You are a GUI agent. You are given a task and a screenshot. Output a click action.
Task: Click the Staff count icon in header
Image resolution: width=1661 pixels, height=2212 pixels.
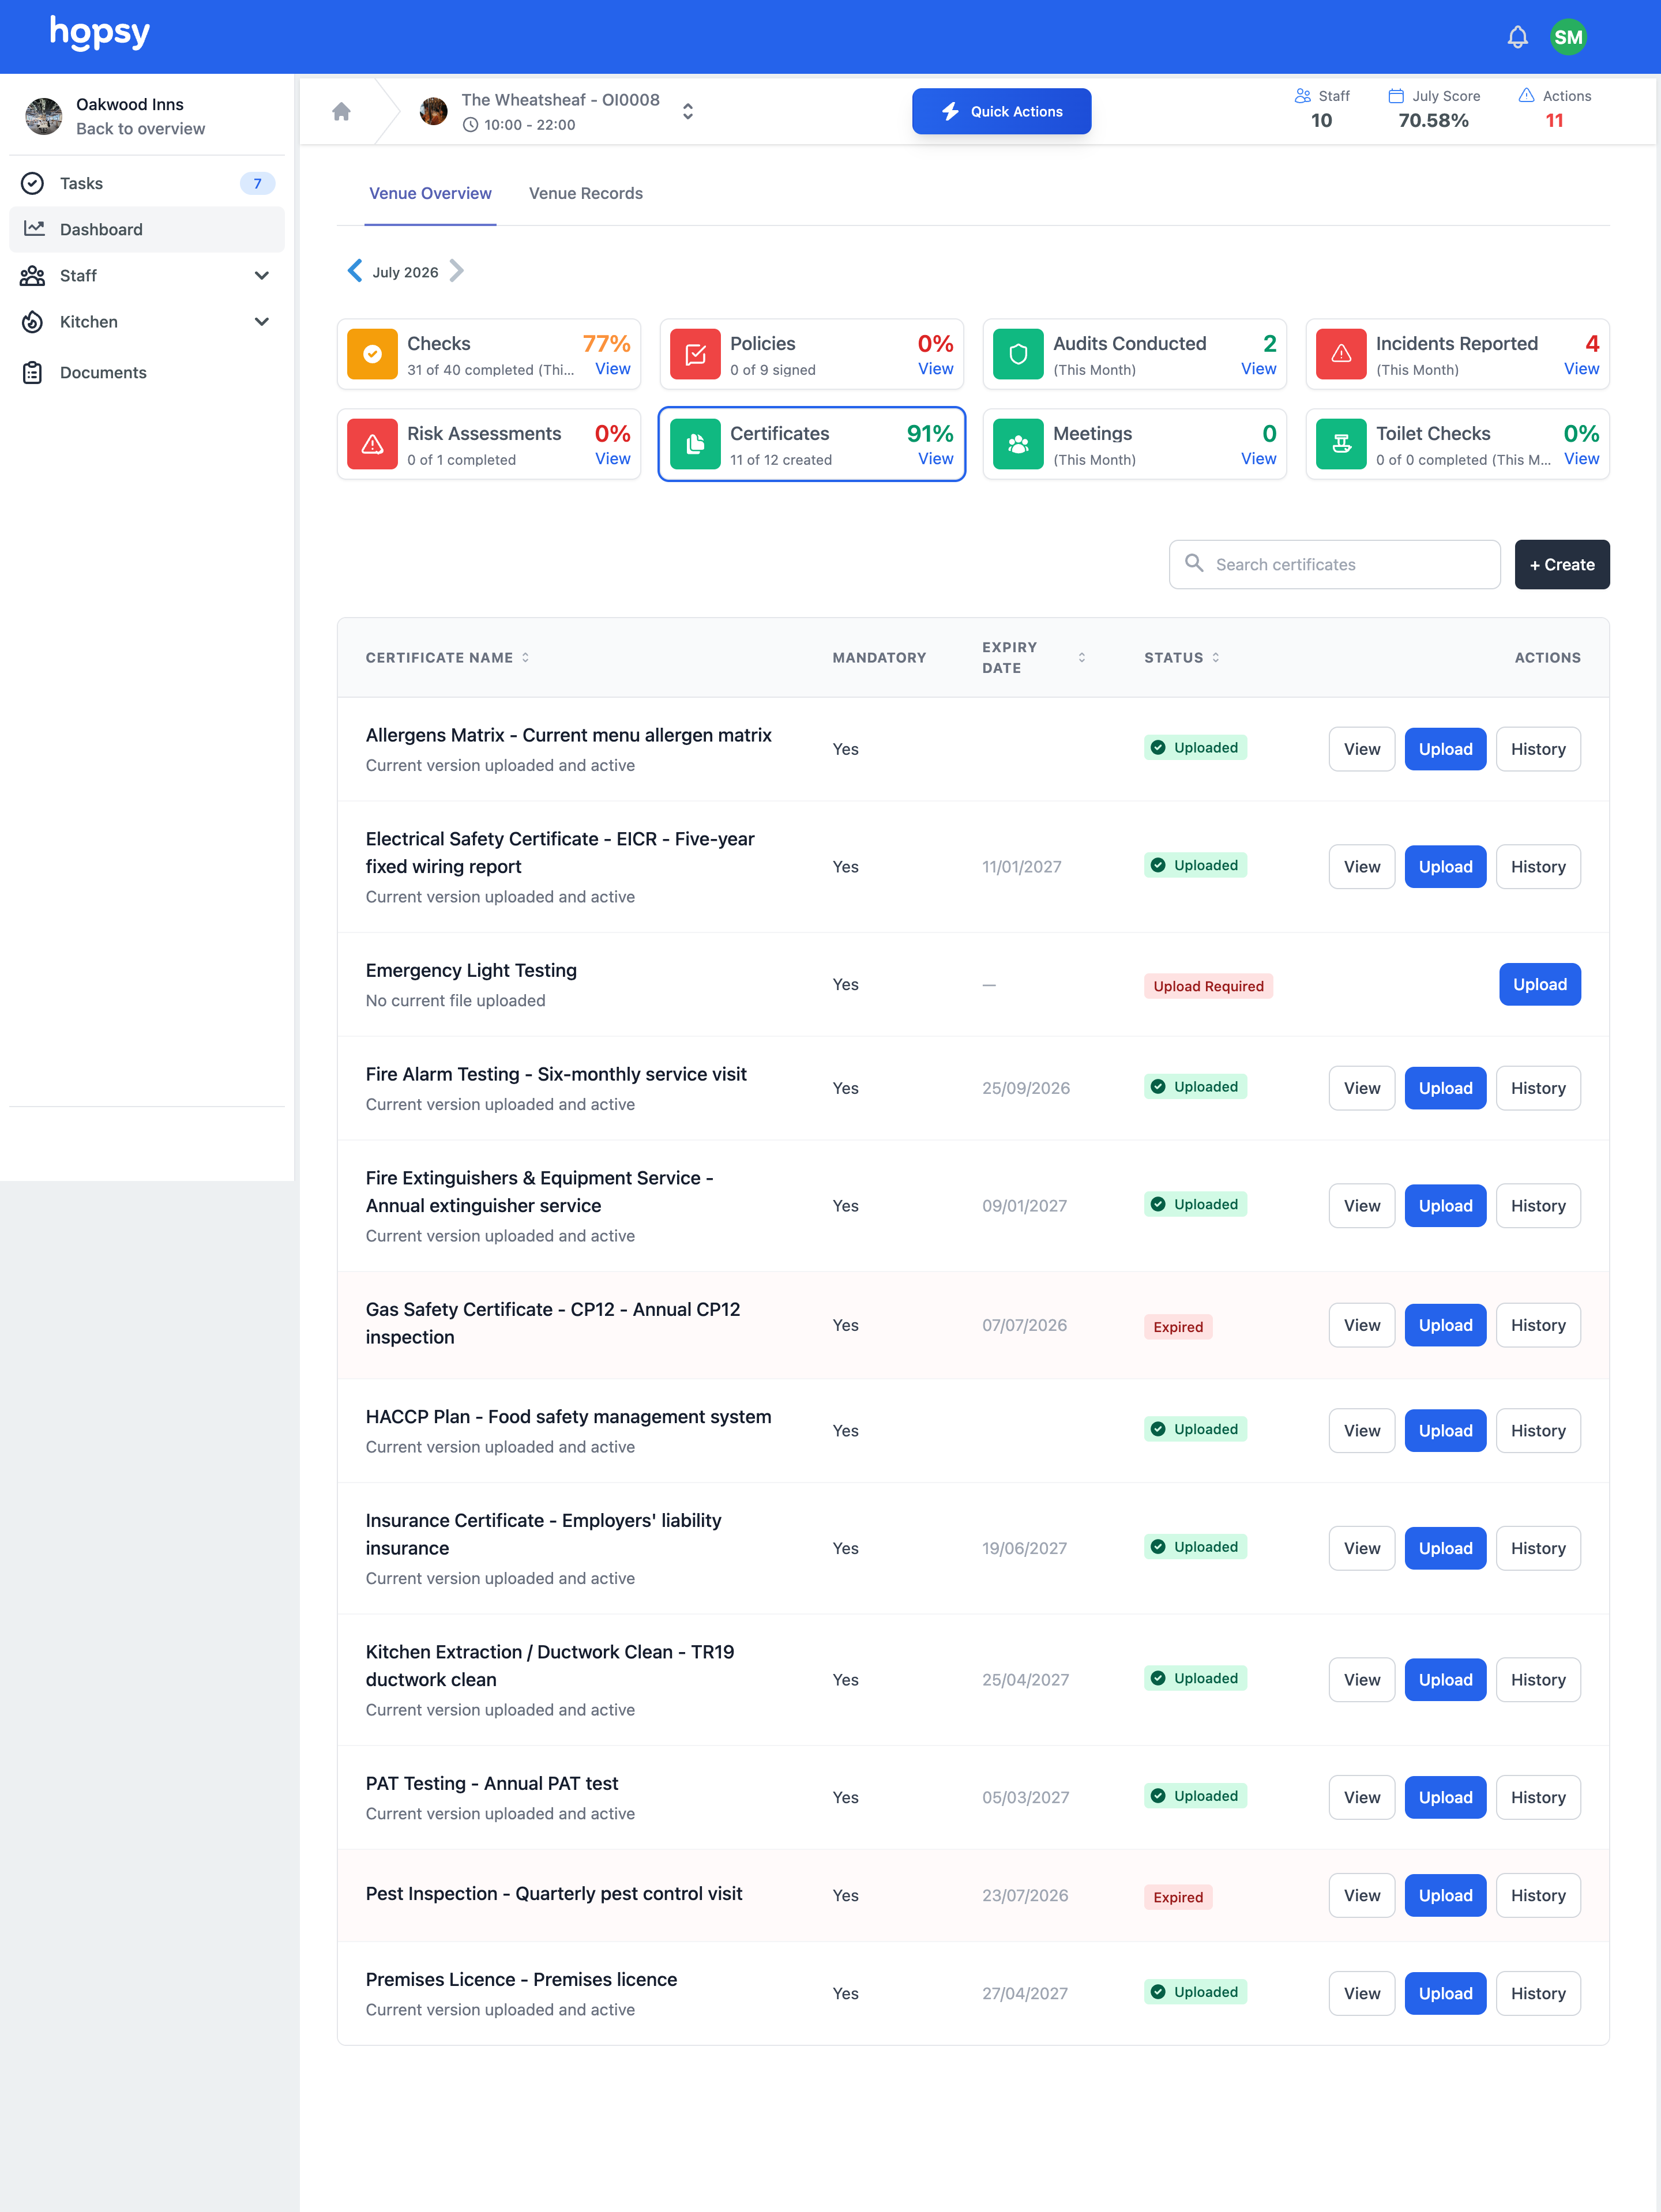tap(1302, 96)
